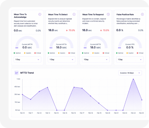Click info icon on Mean Time To Acknowledge card

click(x=40, y=14)
